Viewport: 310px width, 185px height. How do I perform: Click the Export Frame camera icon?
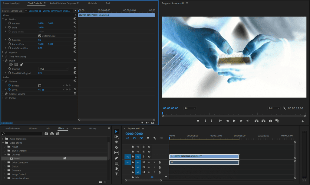tap(270, 121)
